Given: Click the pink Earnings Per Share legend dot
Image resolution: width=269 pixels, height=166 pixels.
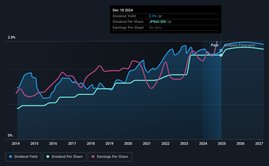Looking at the screenshot, I should pos(93,157).
